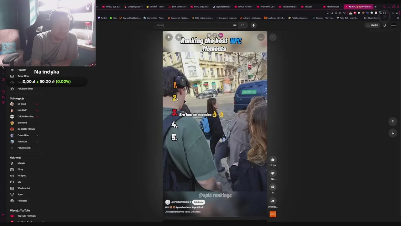This screenshot has height=226, width=401.
Task: Start voice search with microphone
Action: pos(253,25)
